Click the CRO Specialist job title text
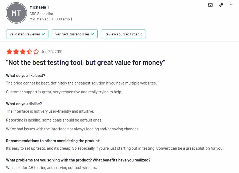The image size is (239, 173). 41,13
